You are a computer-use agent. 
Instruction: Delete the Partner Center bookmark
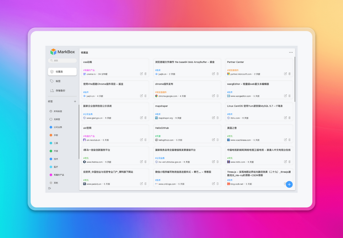289,74
